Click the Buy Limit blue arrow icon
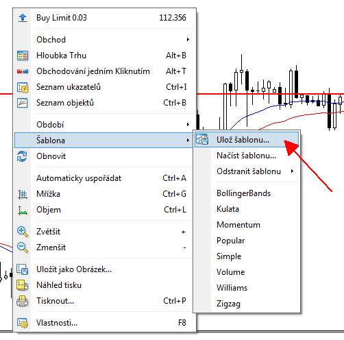The image size is (344, 340). pos(23,18)
